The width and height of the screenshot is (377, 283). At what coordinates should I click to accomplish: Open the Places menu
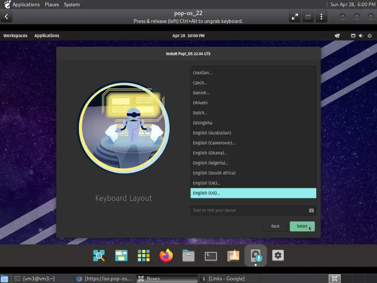click(x=52, y=4)
